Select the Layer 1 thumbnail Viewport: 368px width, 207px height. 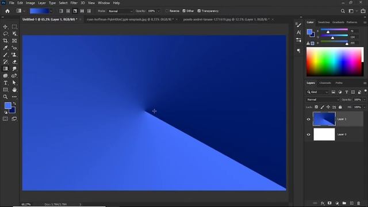click(324, 119)
